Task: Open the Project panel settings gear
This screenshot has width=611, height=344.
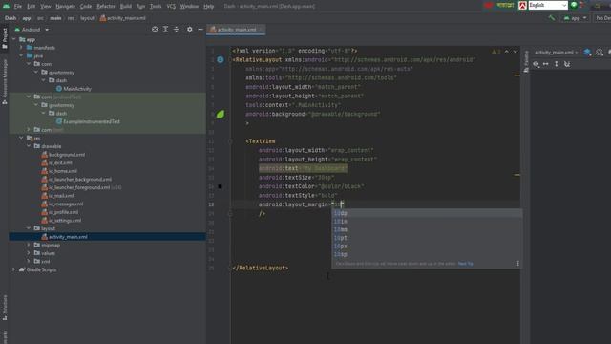Action: (x=189, y=30)
